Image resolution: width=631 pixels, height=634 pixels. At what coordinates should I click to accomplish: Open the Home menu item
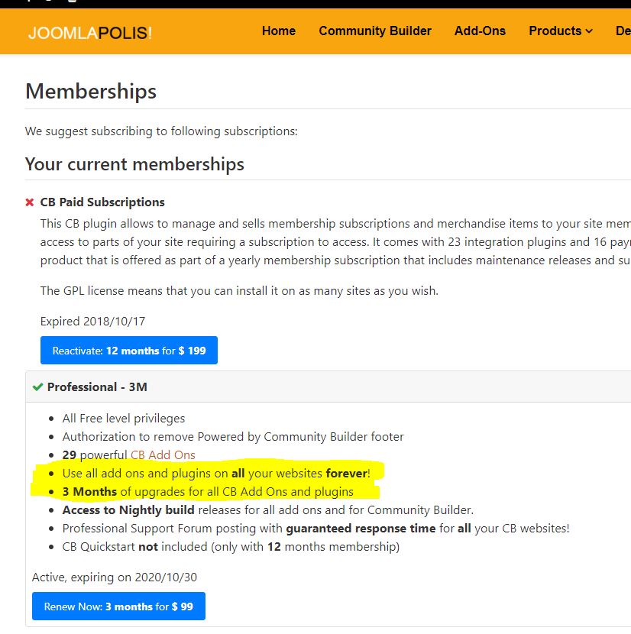point(279,31)
